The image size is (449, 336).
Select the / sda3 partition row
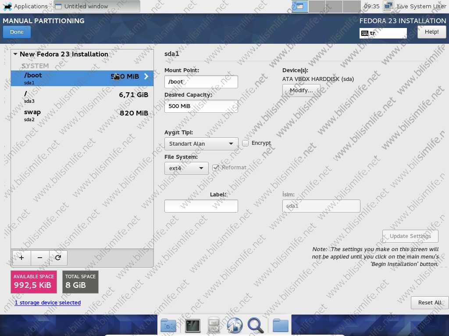coord(82,97)
